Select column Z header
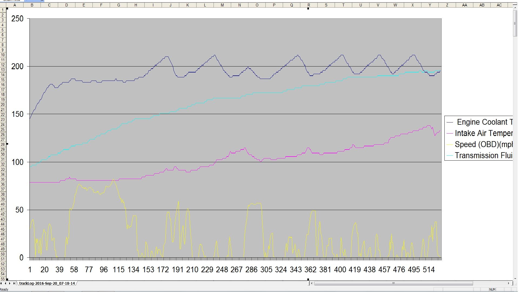The height and width of the screenshot is (292, 519). [x=447, y=5]
